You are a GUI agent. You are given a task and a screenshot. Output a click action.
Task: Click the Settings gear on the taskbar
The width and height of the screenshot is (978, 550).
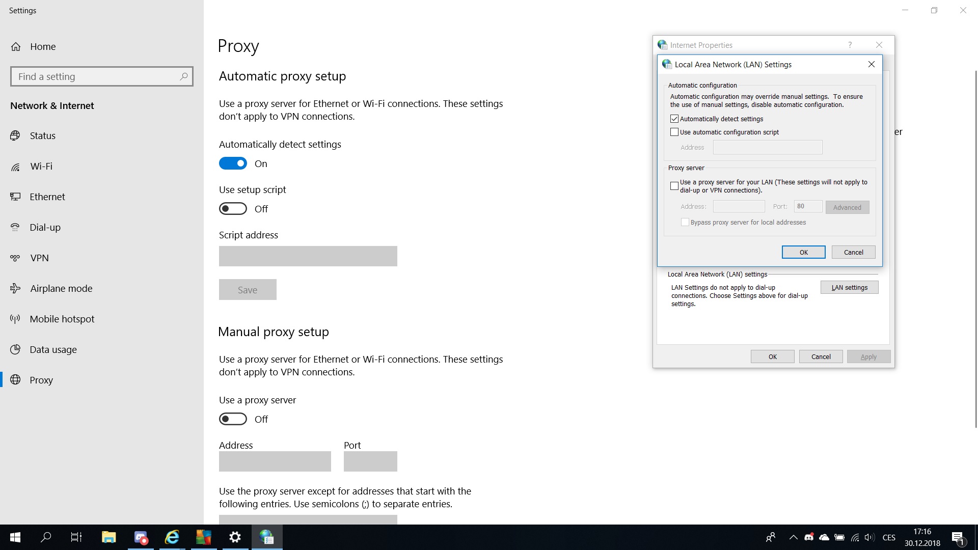pos(235,537)
